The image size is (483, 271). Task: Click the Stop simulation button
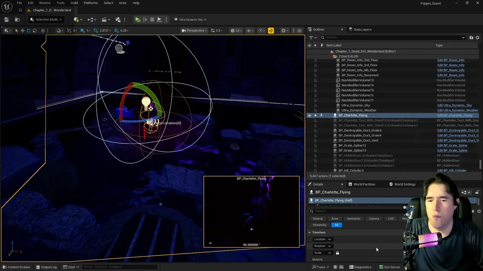152,20
